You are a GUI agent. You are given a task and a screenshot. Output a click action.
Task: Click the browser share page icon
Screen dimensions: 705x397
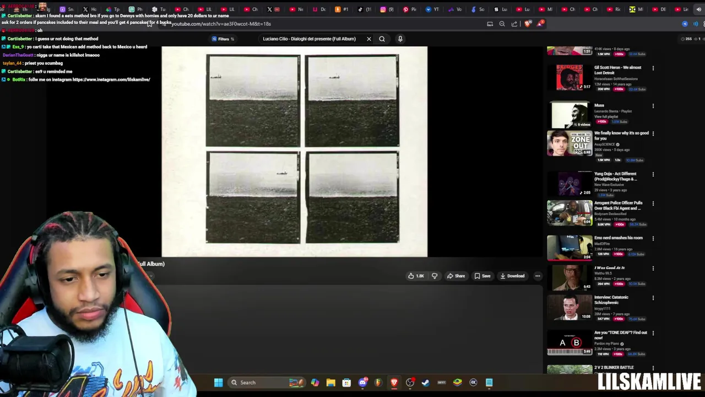coord(514,24)
